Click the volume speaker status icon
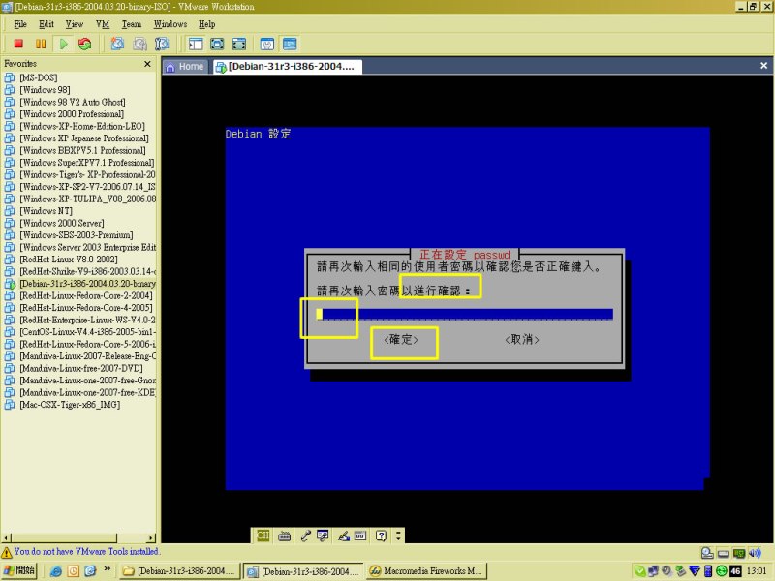This screenshot has width=775, height=581. 755,553
